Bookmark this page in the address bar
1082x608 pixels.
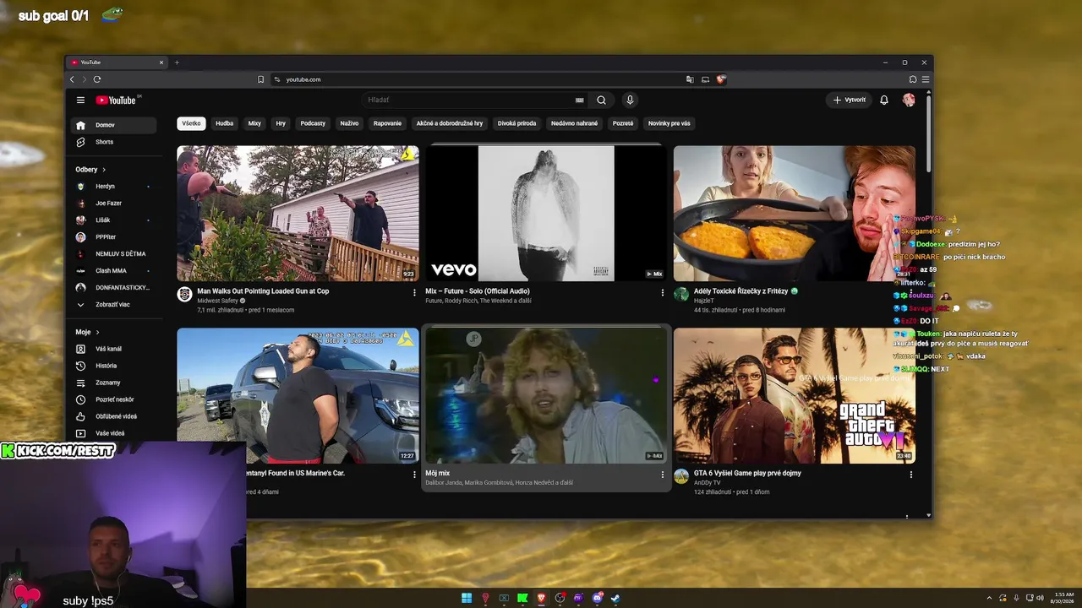coord(261,79)
